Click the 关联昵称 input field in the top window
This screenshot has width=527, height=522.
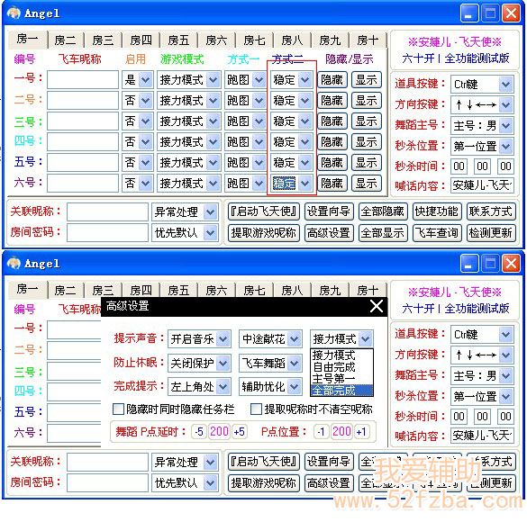(x=107, y=211)
